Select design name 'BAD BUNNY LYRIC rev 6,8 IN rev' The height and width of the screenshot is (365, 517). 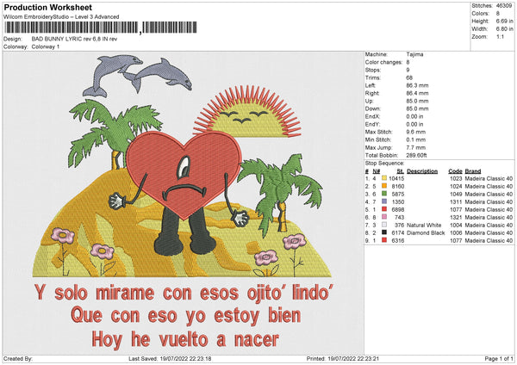74,39
